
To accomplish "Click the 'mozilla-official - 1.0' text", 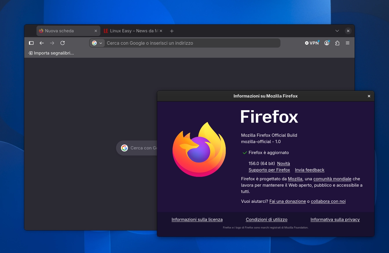I will [261, 142].
